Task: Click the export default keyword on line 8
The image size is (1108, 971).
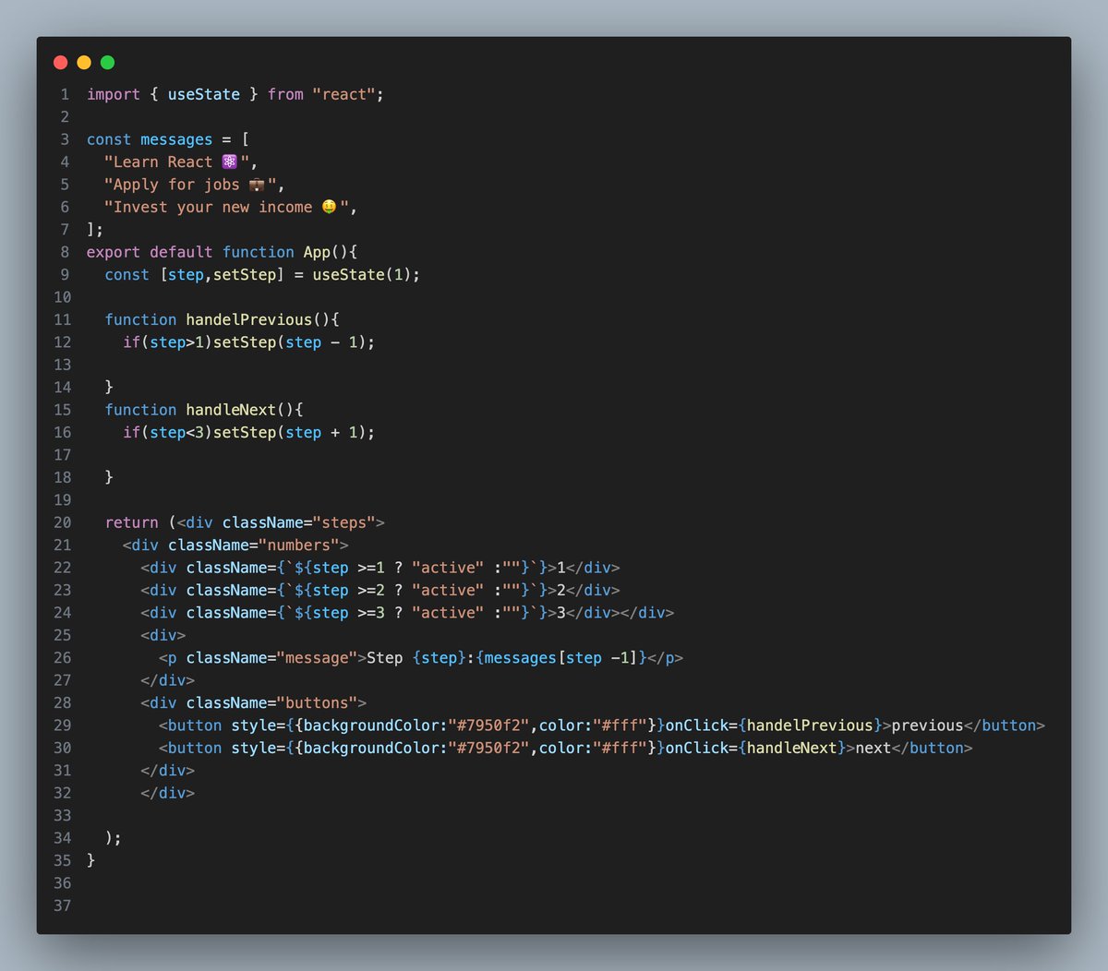Action: pyautogui.click(x=148, y=251)
